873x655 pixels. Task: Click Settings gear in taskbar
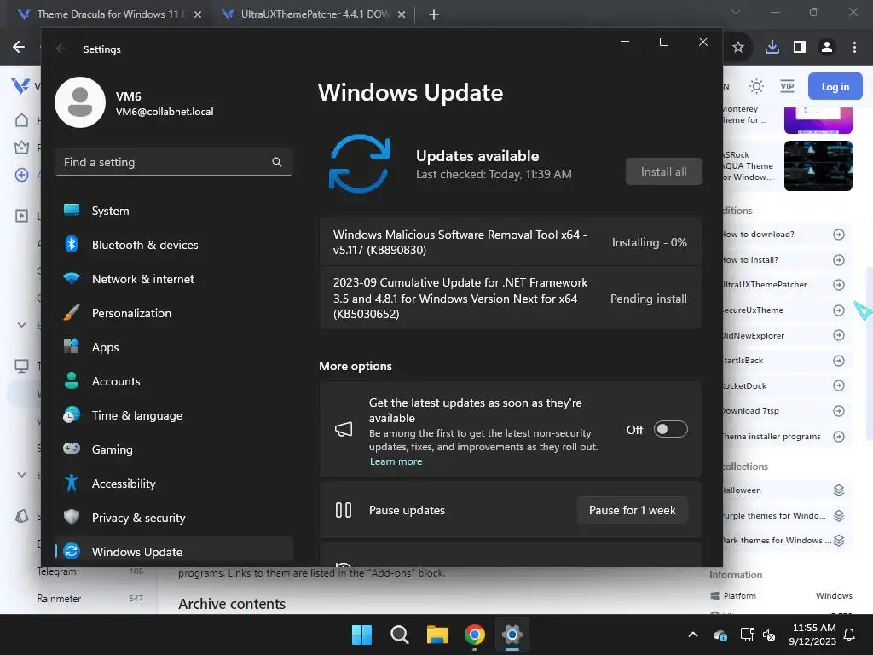512,635
